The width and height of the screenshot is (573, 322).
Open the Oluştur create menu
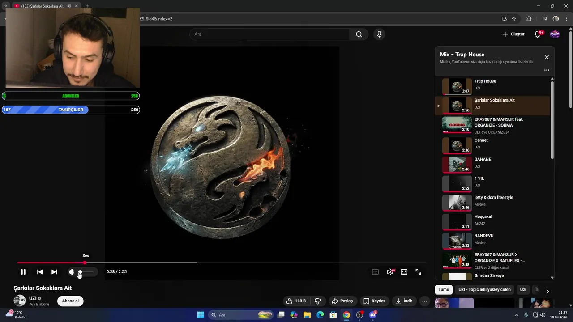coord(513,34)
